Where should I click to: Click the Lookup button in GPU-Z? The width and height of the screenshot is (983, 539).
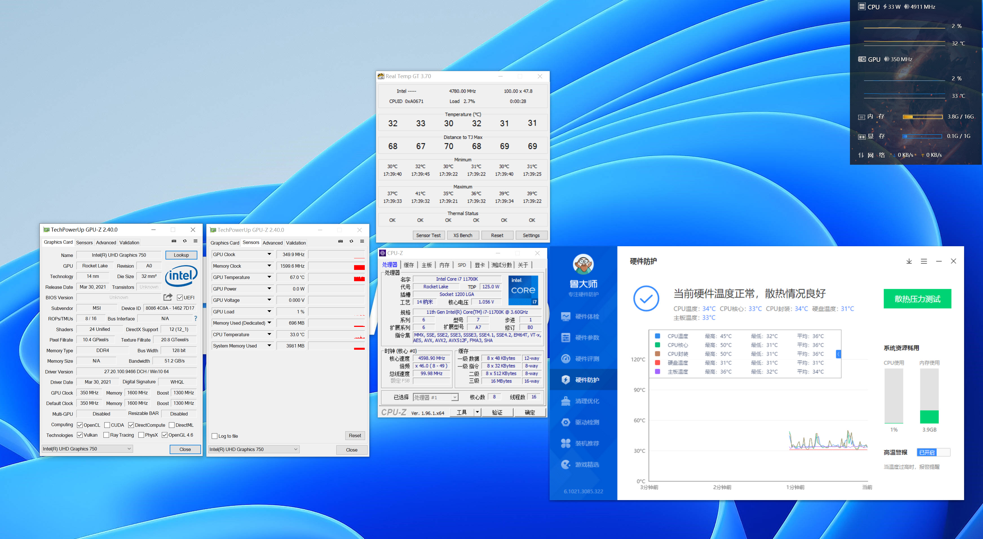[181, 255]
